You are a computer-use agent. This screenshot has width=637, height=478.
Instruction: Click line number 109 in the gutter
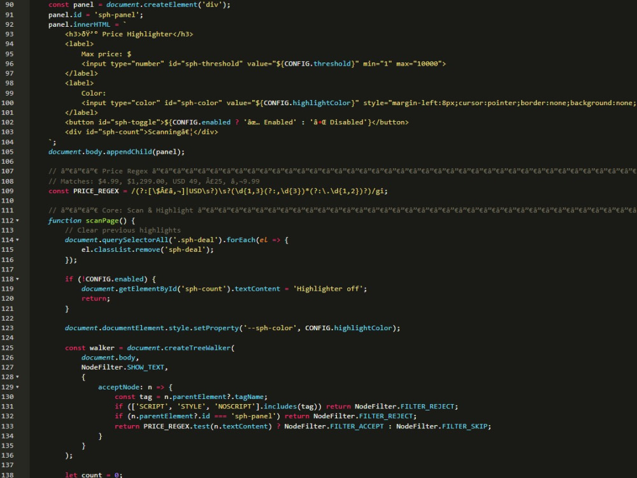point(7,191)
